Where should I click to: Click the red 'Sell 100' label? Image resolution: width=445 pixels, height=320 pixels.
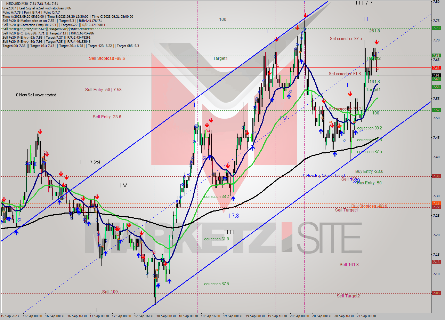tap(110, 292)
